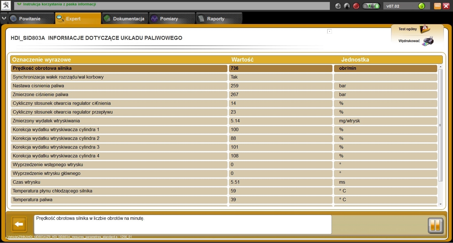
Task: Select the Expert tab
Action: click(x=78, y=18)
